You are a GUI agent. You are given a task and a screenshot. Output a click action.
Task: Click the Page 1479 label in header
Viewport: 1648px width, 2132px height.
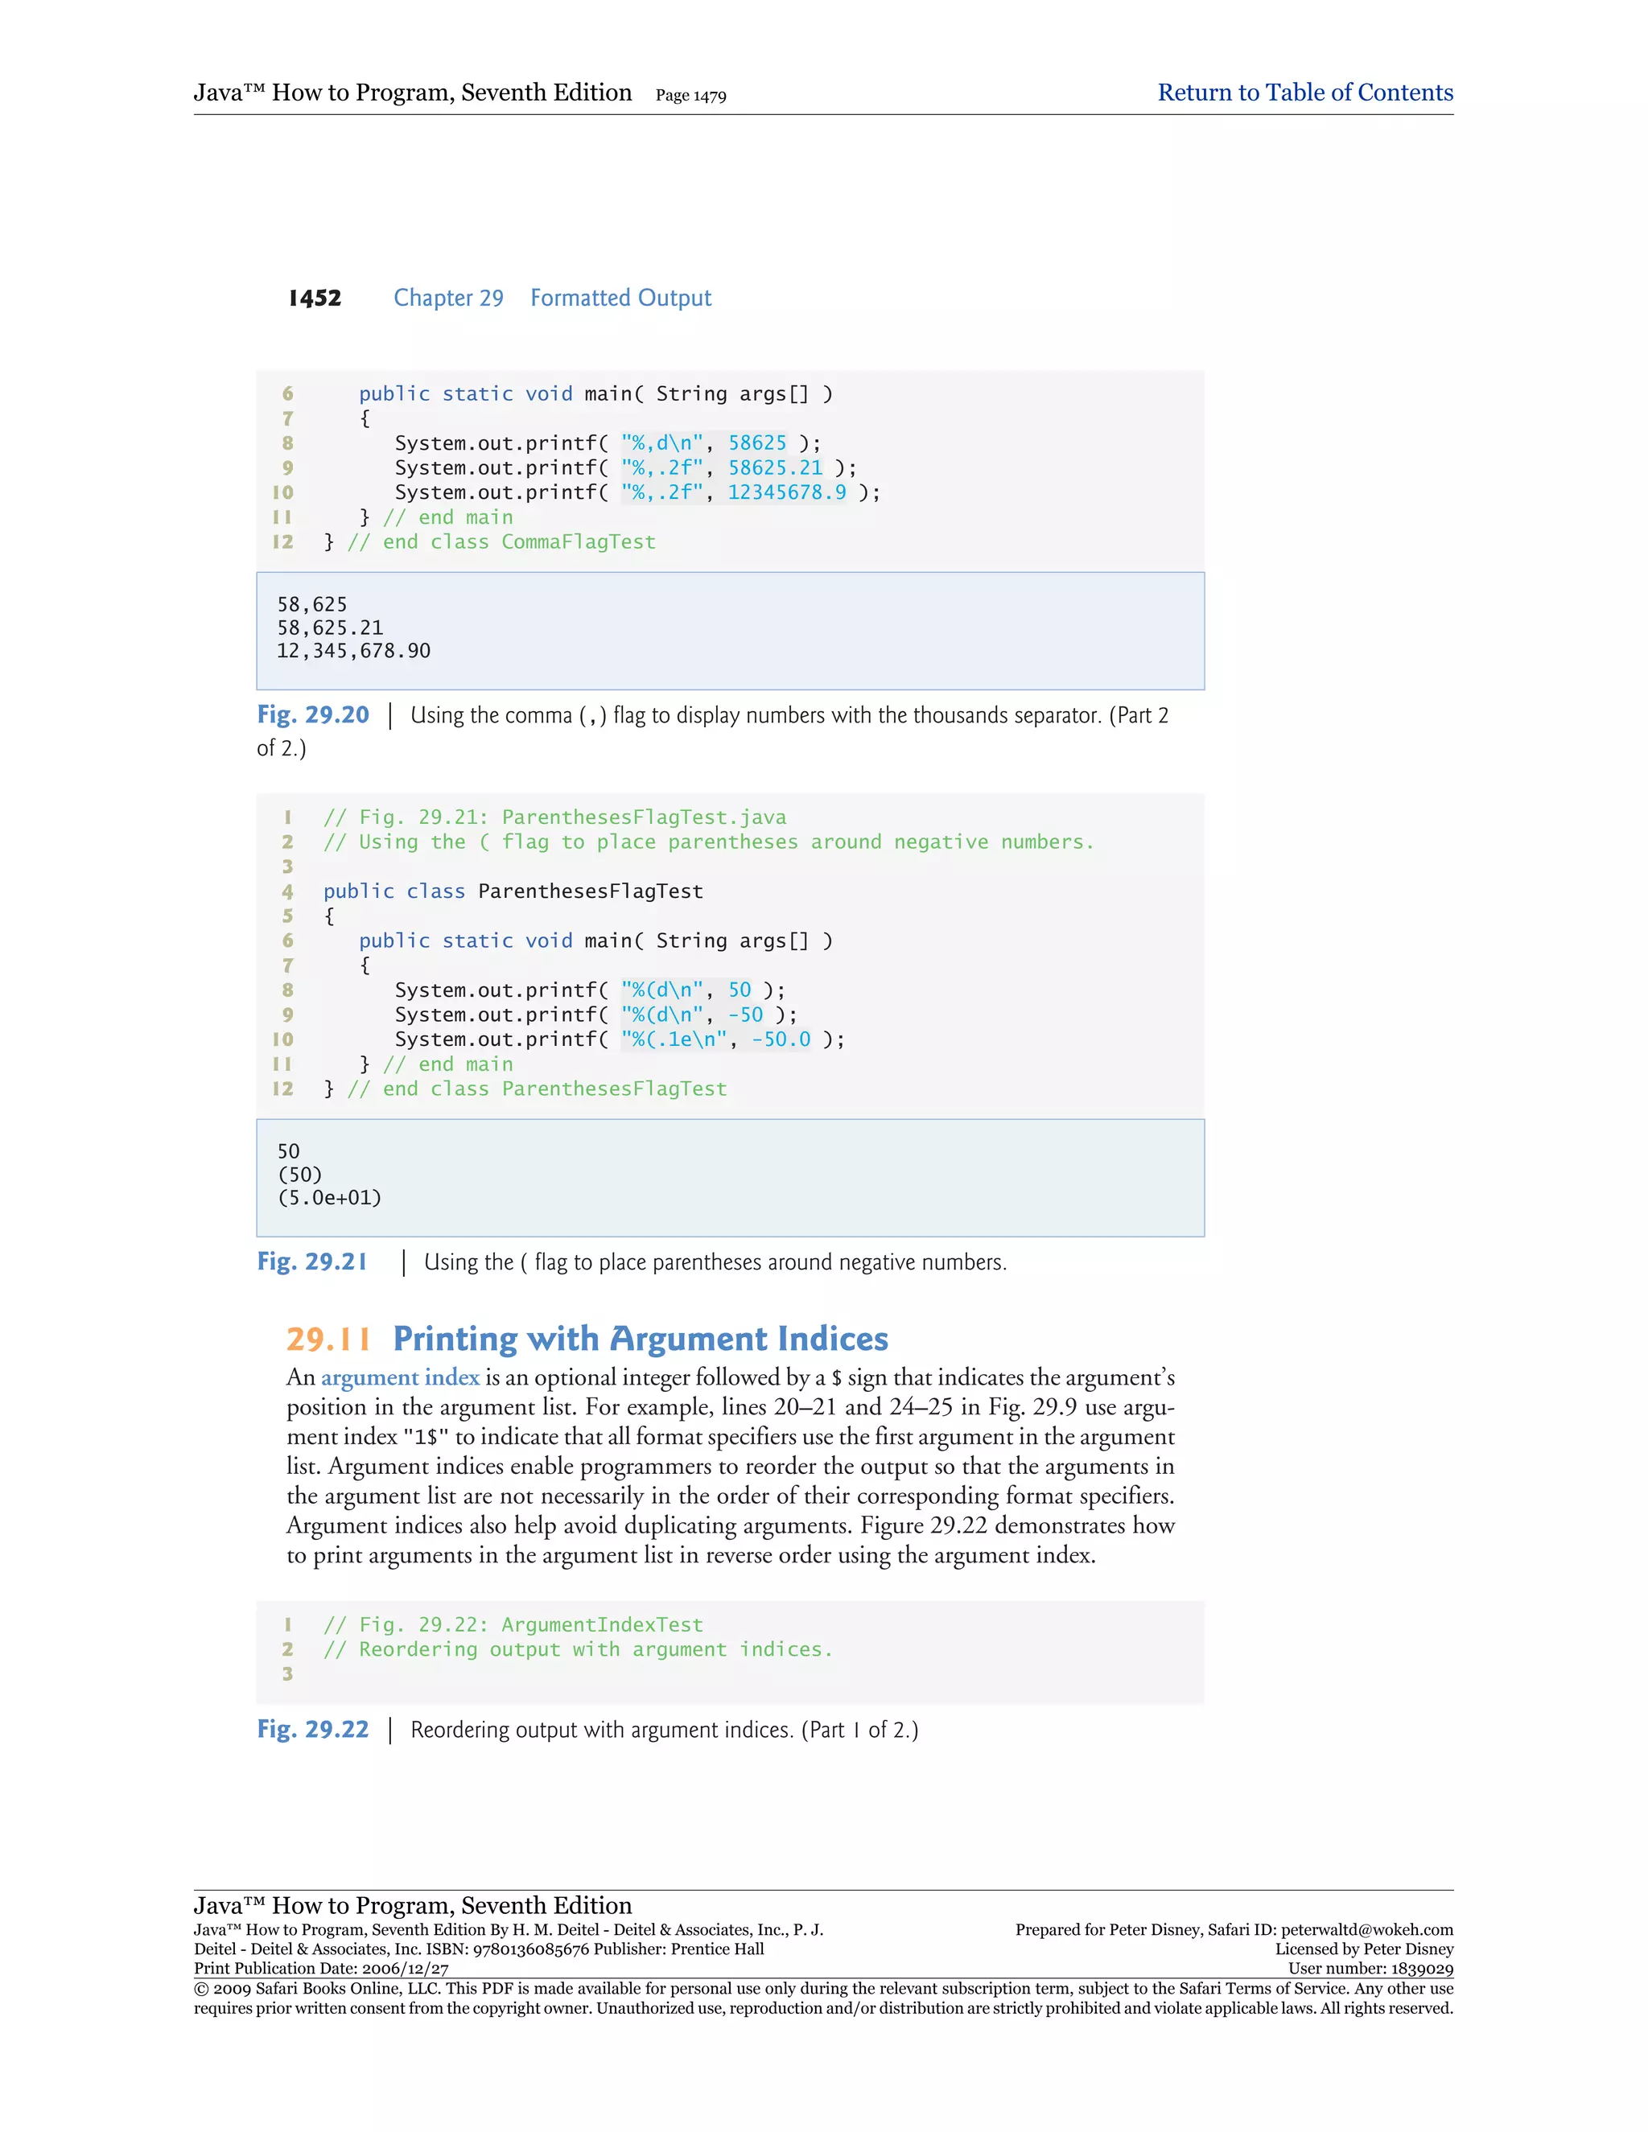690,96
